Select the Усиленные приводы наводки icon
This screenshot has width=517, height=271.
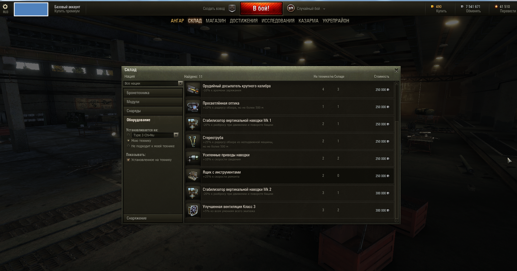pyautogui.click(x=193, y=158)
